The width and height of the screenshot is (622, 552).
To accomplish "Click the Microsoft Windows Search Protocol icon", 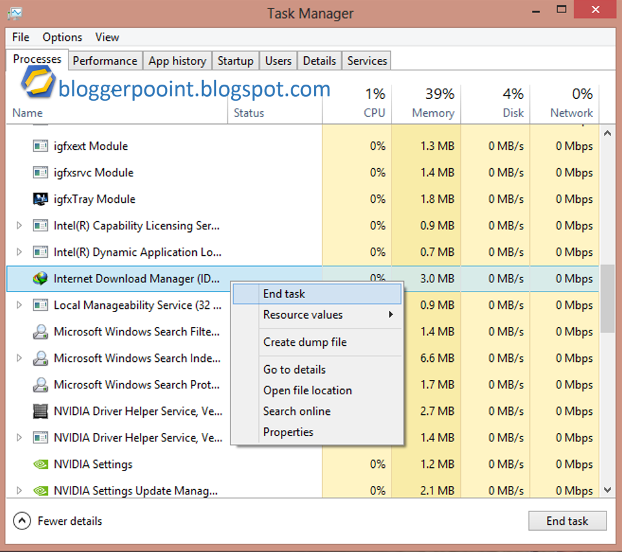I will (40, 385).
